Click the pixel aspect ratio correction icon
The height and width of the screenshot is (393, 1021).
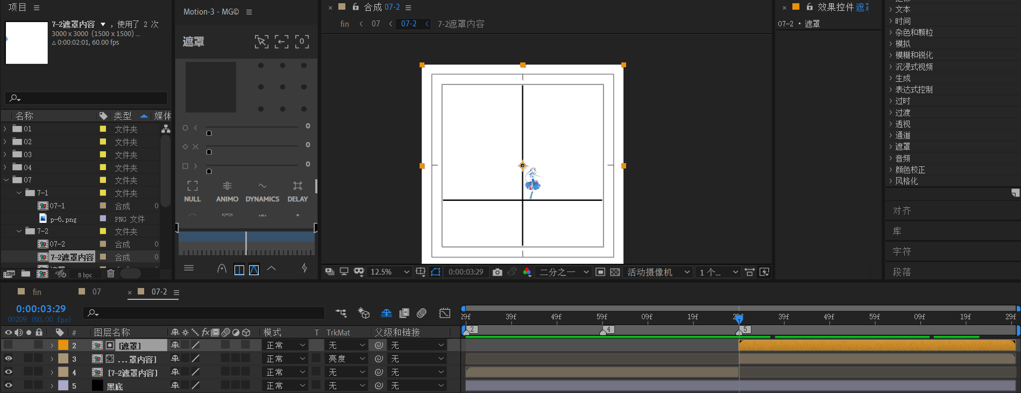749,272
